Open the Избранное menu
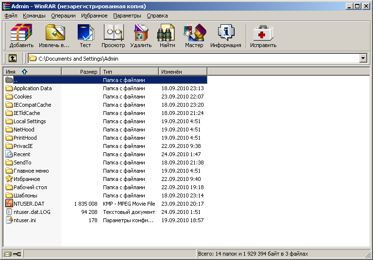Viewport: 373px width, 260px height. (x=94, y=16)
